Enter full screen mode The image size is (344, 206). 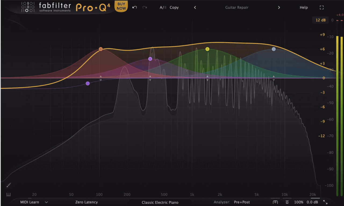(322, 8)
